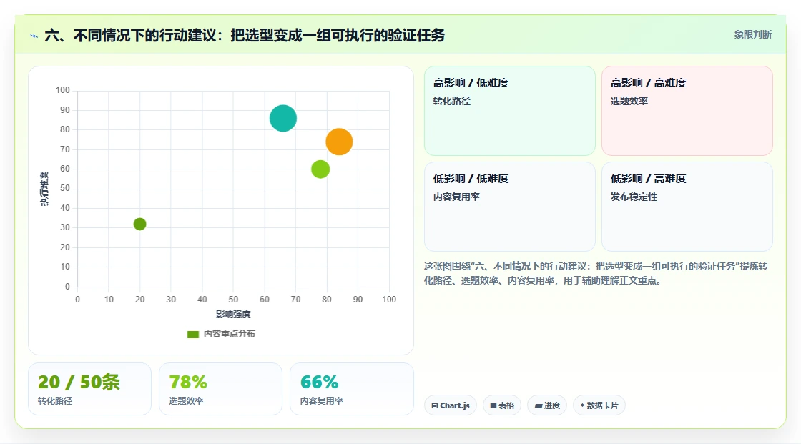This screenshot has width=801, height=444.
Task: Open the 高影响 / 低难度 quadrant card
Action: coord(510,111)
